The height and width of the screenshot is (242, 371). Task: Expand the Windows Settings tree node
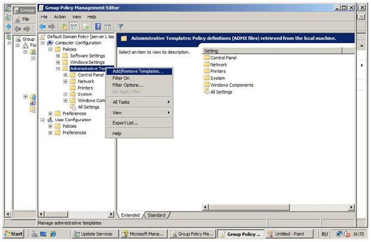point(58,62)
